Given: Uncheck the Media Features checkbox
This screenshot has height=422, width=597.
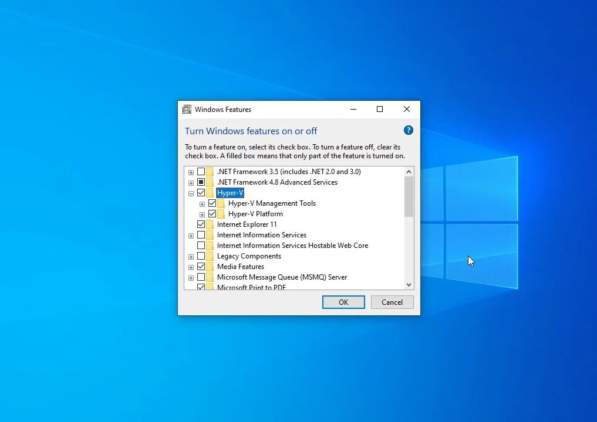Looking at the screenshot, I should (x=201, y=267).
